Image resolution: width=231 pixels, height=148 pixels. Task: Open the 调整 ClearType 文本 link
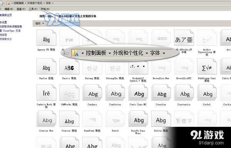[x=10, y=31]
